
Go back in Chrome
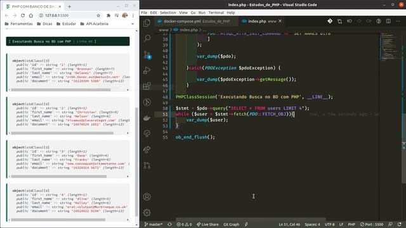pos(7,15)
